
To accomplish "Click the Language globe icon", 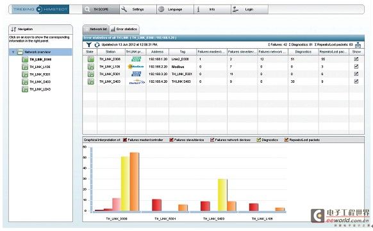I will [162, 9].
